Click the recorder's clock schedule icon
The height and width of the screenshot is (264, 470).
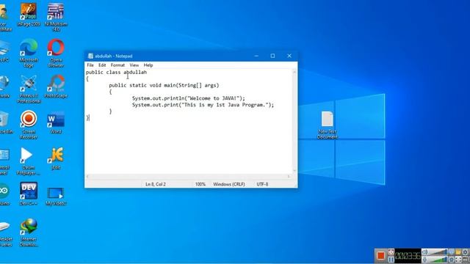(x=391, y=252)
